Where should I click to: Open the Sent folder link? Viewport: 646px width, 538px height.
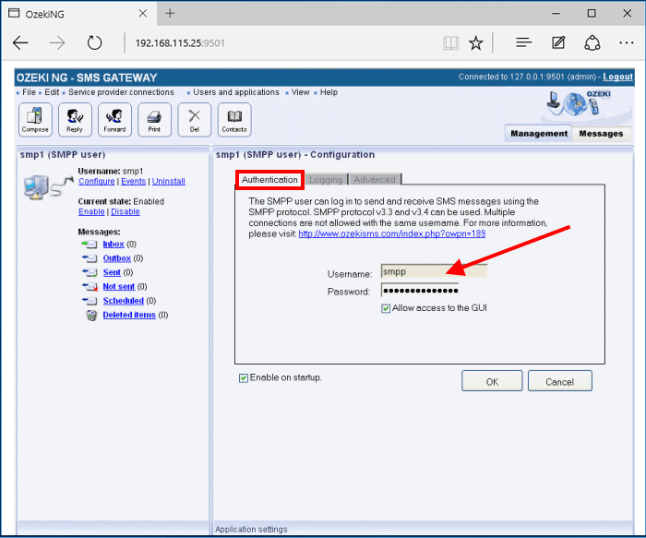[112, 272]
